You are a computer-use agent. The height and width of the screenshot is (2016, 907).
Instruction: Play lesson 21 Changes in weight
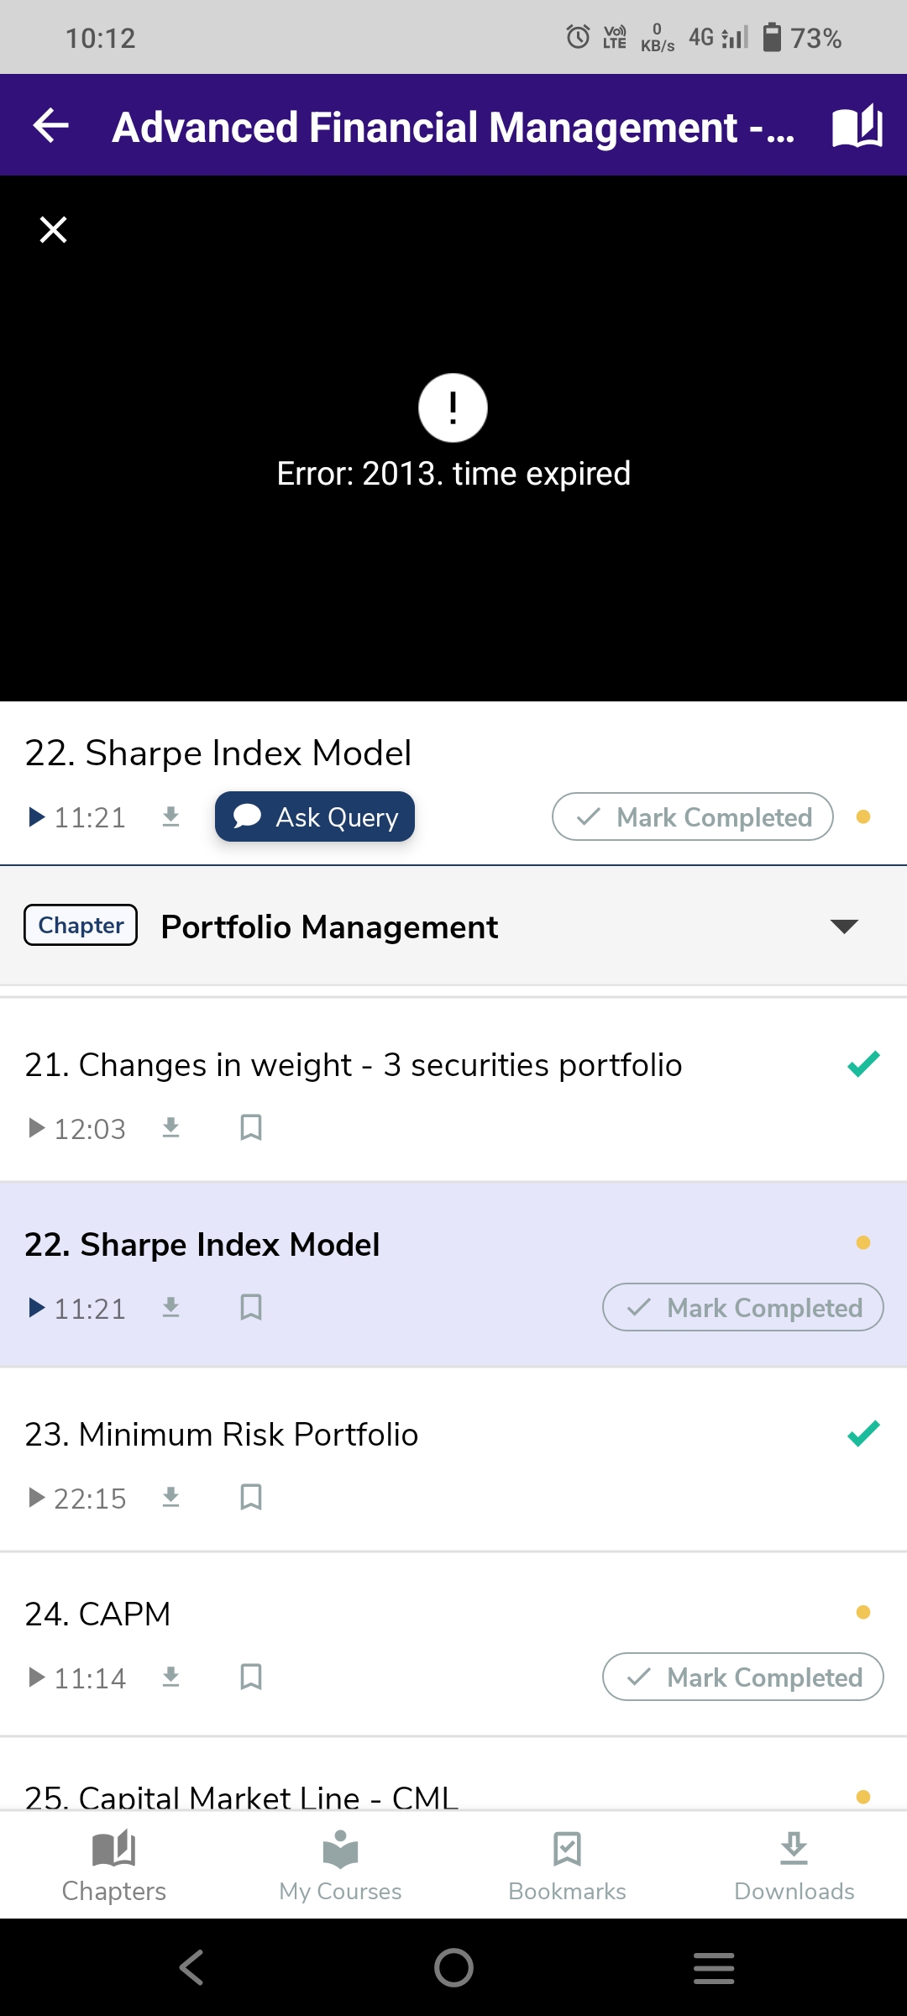pyautogui.click(x=37, y=1127)
